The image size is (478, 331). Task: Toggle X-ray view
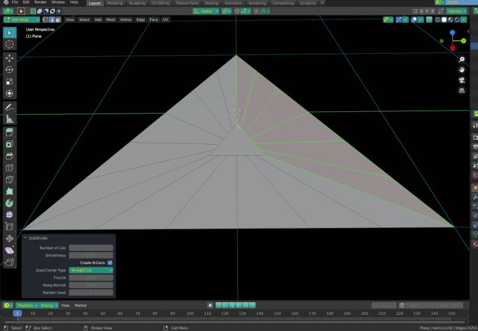[429, 20]
